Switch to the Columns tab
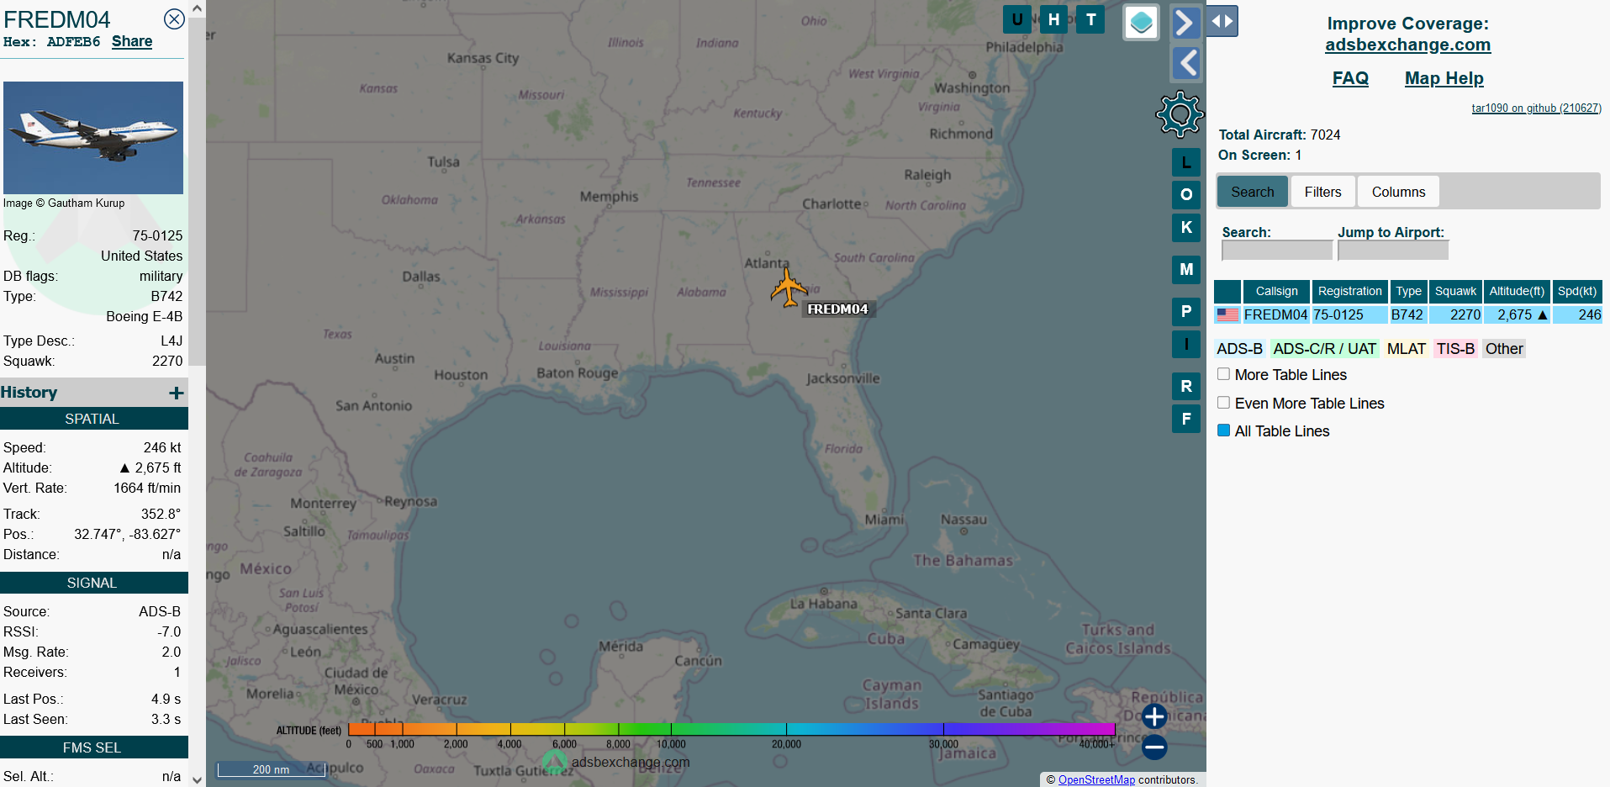The image size is (1610, 787). click(x=1398, y=192)
